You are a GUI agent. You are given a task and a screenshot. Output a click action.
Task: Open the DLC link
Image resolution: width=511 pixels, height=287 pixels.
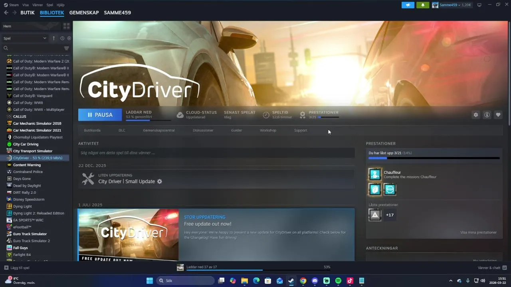coord(122,130)
